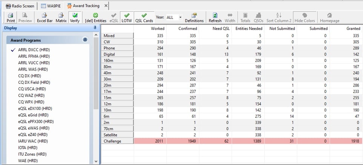
Task: Click the Not Submitted column header
Action: (x=281, y=28)
